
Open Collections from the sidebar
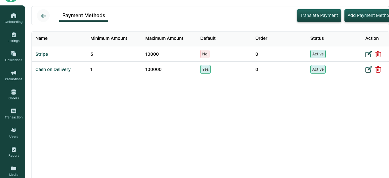click(13, 54)
